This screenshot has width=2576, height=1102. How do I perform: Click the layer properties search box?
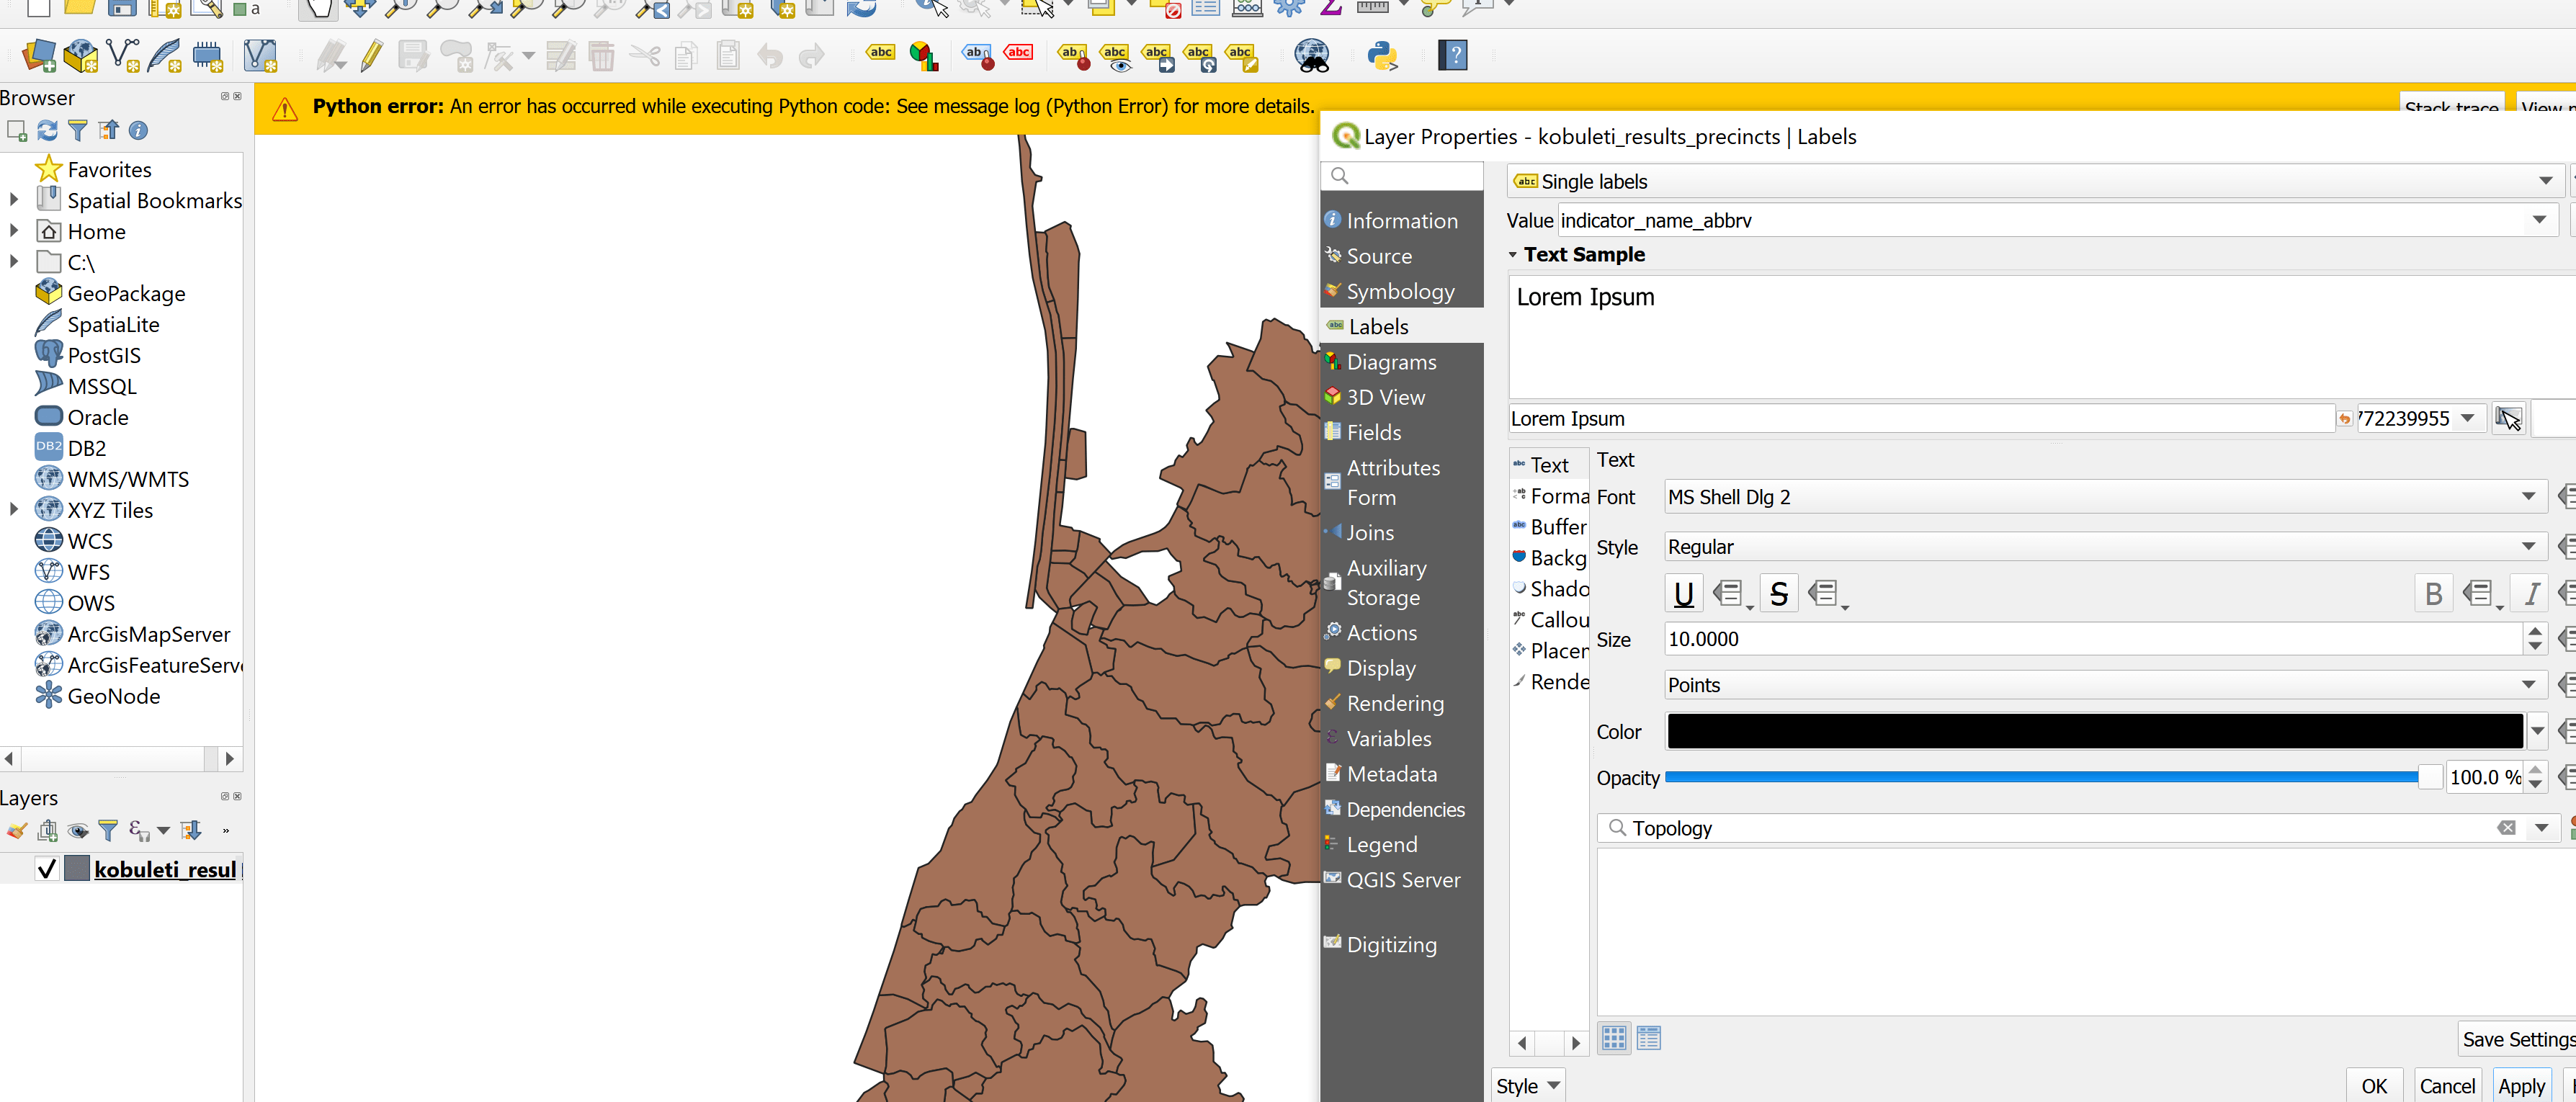click(1402, 176)
